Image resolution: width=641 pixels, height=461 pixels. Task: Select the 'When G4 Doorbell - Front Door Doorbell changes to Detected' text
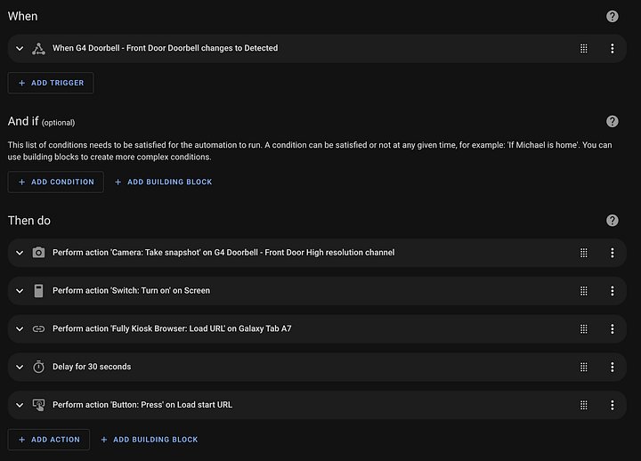166,48
